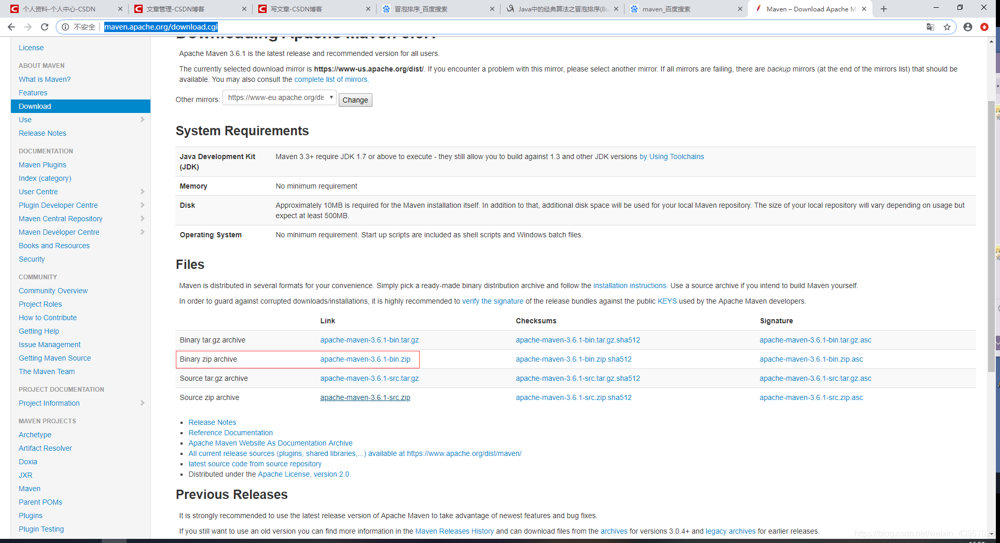Go forward in browser history
Viewport: 1000px width, 543px height.
28,27
